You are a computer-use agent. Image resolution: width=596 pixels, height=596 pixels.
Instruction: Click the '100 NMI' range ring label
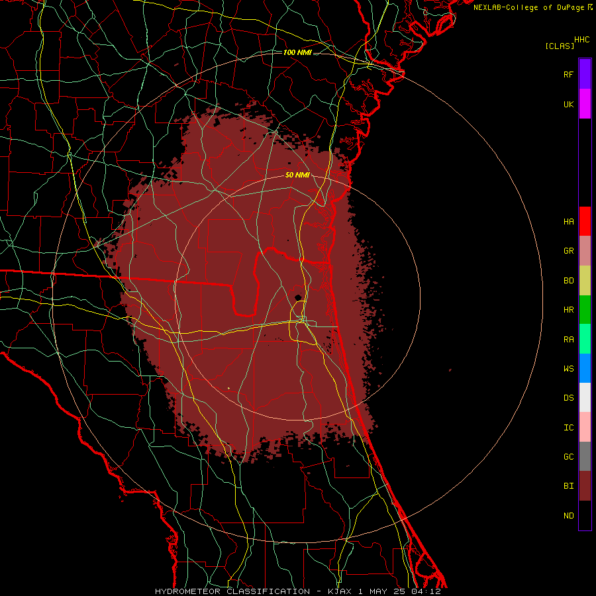coord(297,52)
